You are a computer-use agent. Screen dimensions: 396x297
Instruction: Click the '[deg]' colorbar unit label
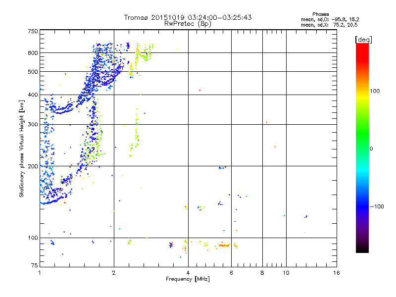tap(363, 40)
